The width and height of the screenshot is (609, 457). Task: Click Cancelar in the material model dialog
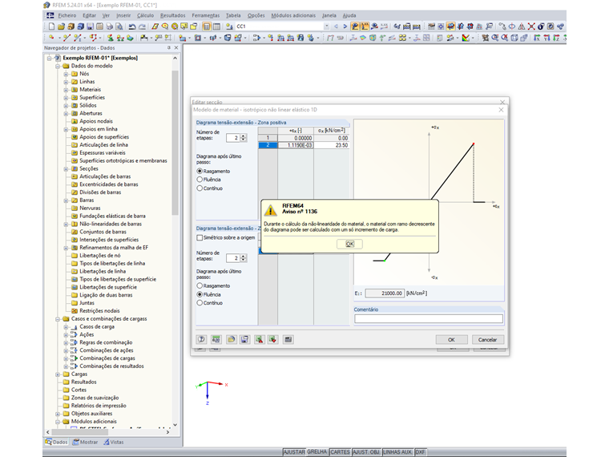click(x=487, y=340)
